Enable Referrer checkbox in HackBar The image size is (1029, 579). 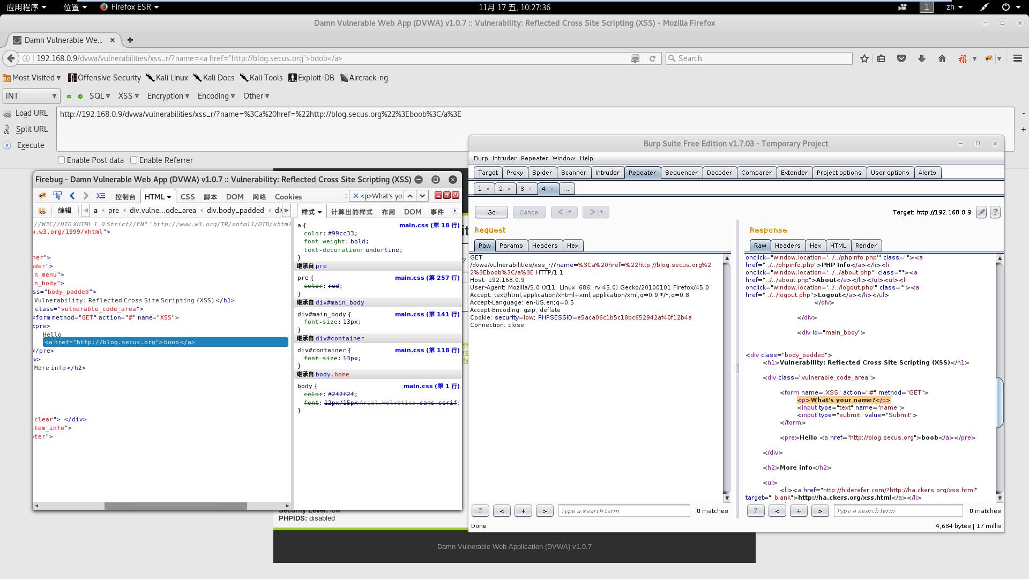coord(133,160)
